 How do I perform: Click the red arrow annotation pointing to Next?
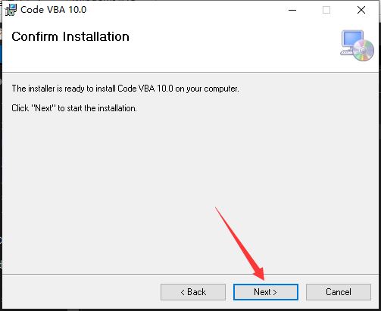[x=240, y=244]
